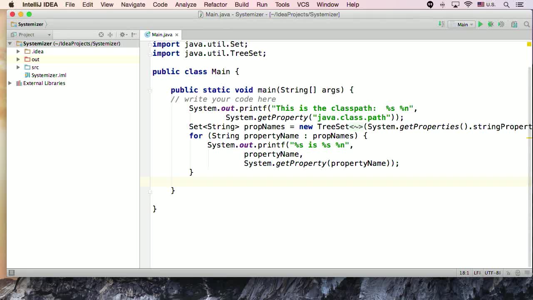The height and width of the screenshot is (300, 533).
Task: Open the Search Everywhere magnifier in toolbar
Action: point(527,24)
